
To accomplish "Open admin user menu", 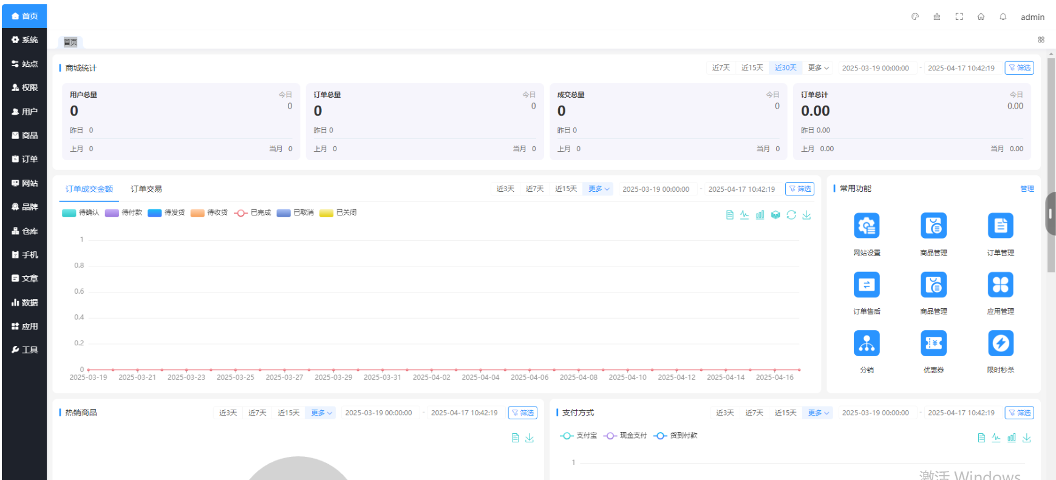I will coord(1032,17).
